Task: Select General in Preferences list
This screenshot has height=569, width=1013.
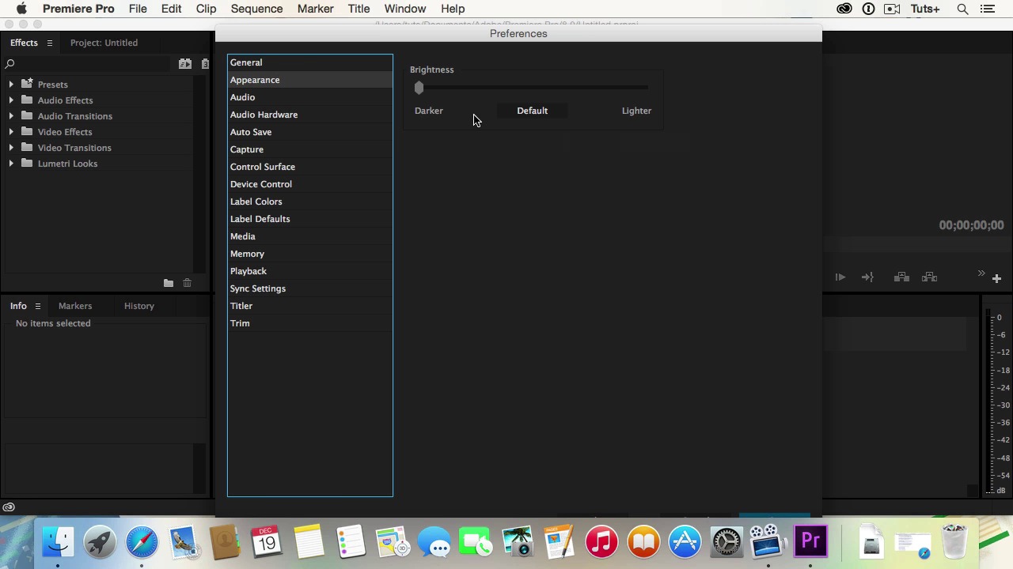Action: [x=309, y=62]
